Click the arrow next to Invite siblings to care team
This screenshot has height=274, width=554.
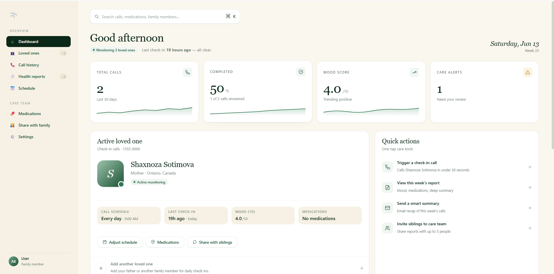coord(530,228)
